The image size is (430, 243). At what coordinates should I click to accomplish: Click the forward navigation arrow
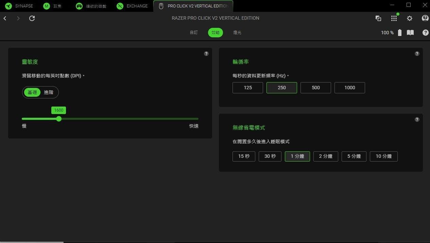[x=18, y=18]
